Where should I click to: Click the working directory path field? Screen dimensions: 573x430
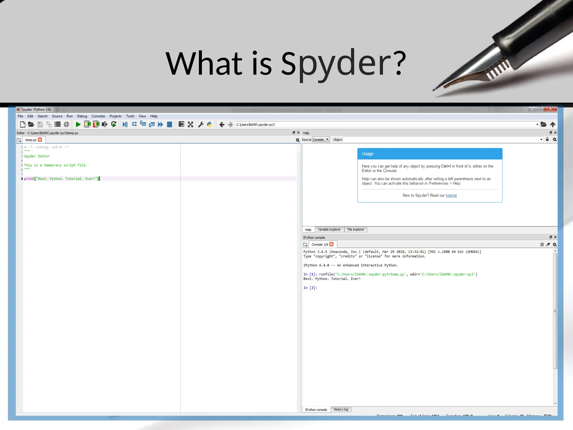pos(385,125)
